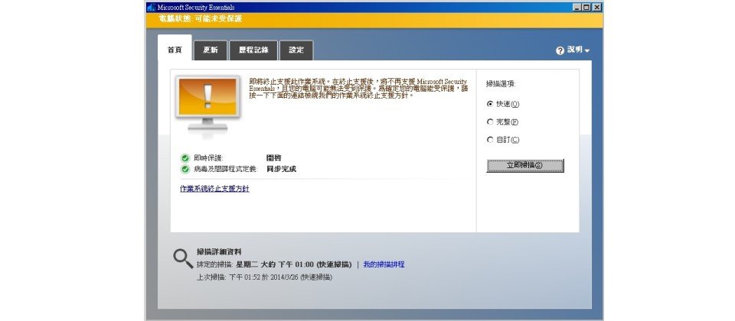The width and height of the screenshot is (735, 321).
Task: Choose the 自訂 custom scan option
Action: (490, 139)
